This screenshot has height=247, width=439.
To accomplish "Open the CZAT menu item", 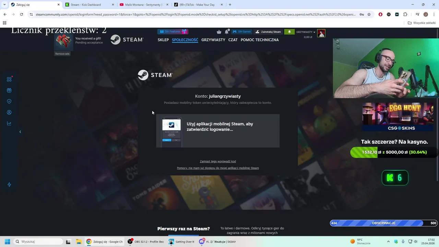I will tap(233, 40).
